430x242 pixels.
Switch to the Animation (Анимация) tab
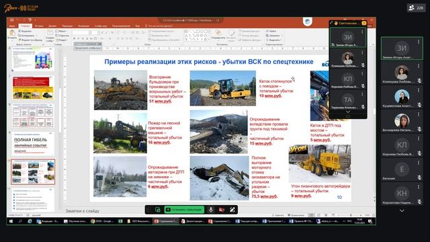tap(83, 26)
